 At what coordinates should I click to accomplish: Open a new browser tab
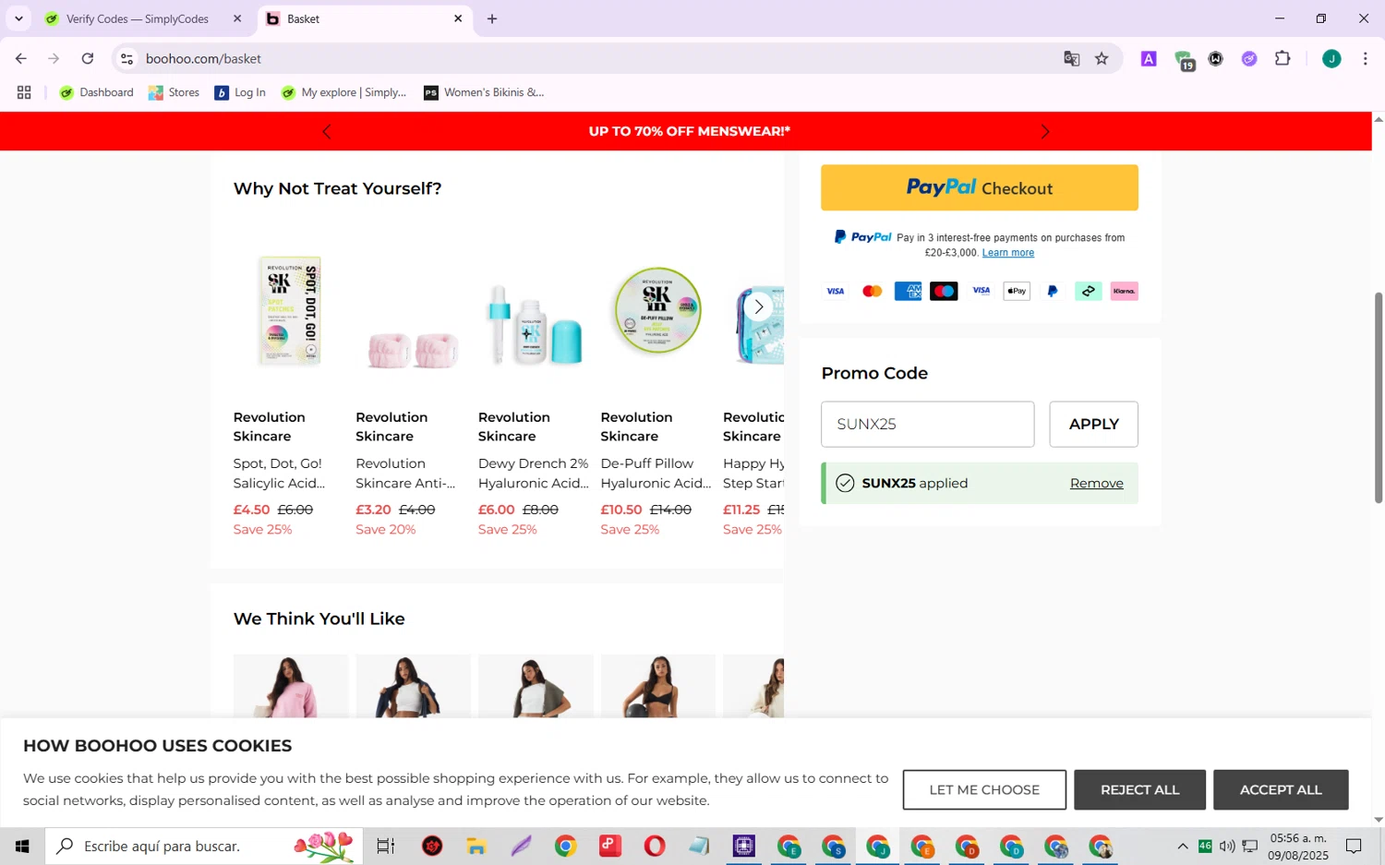[x=492, y=18]
